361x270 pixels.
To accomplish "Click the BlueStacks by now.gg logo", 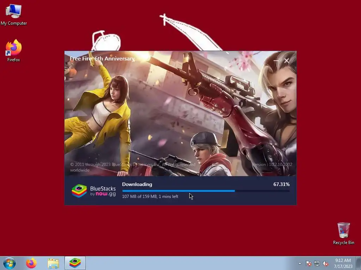I will (93, 191).
